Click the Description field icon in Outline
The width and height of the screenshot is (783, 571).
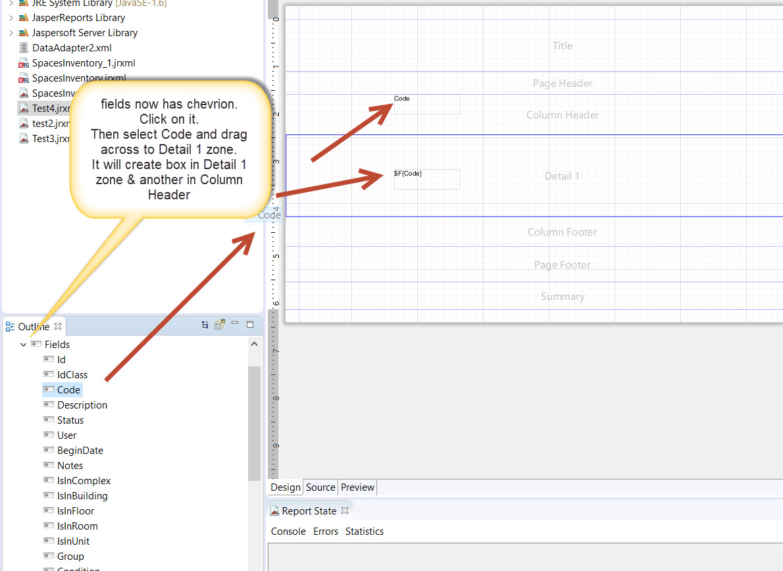click(x=48, y=405)
